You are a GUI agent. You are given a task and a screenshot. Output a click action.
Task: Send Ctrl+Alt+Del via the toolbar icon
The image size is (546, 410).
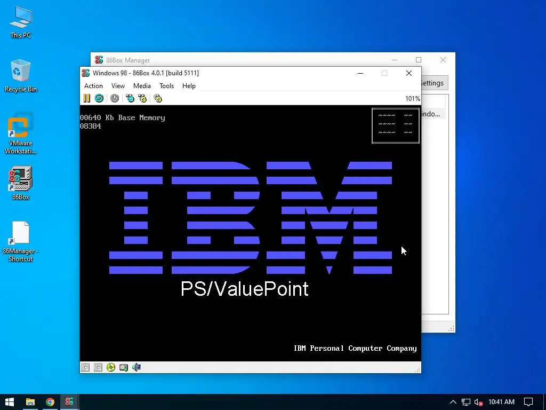pos(130,98)
